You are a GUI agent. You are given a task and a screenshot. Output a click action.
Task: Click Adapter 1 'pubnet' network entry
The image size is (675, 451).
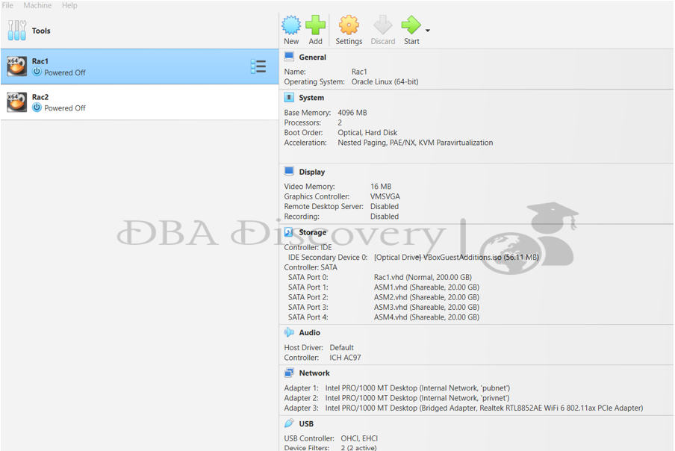[x=417, y=388]
